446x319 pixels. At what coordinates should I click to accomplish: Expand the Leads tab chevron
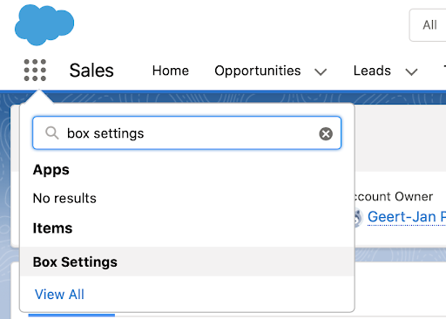(x=411, y=71)
